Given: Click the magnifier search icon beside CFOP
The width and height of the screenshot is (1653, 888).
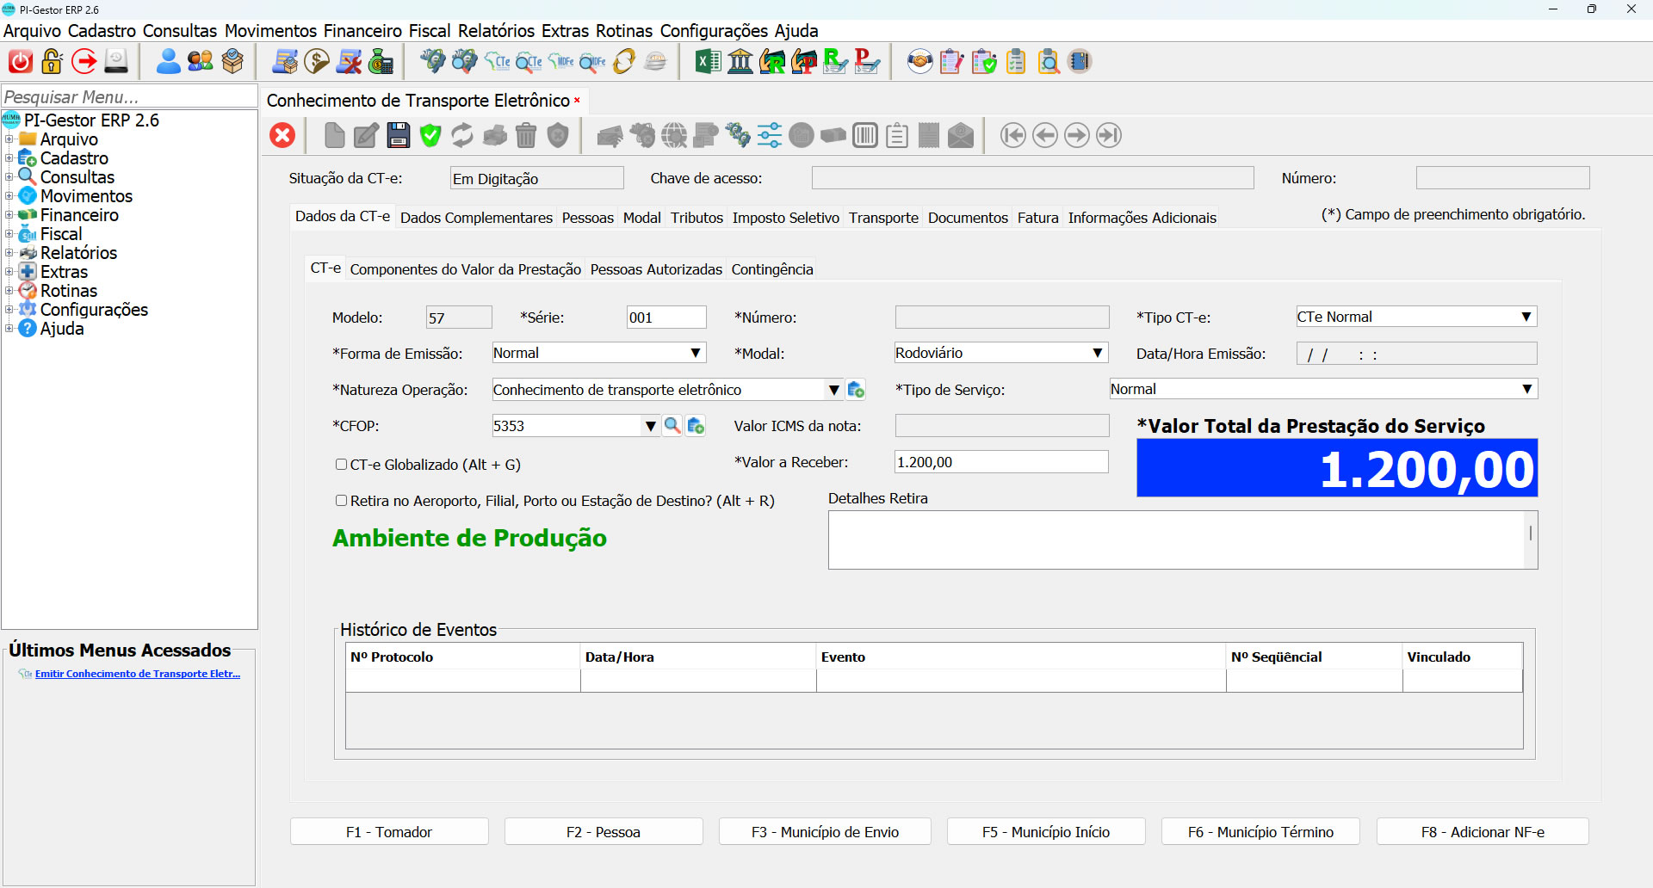Looking at the screenshot, I should coord(672,426).
